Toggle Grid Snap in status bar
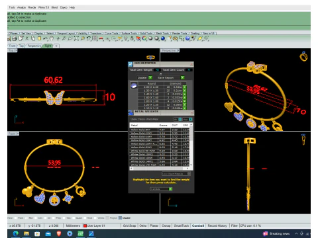 129,225
